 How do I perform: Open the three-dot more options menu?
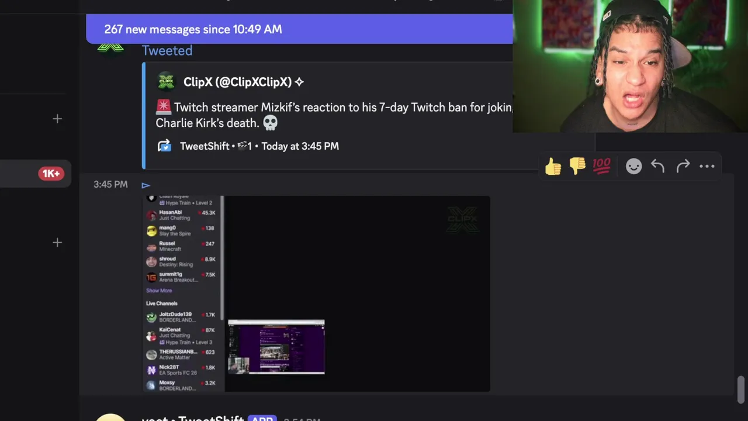click(x=707, y=167)
